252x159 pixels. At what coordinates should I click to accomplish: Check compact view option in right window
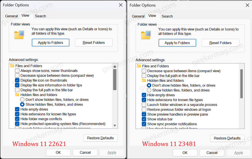click(x=144, y=71)
